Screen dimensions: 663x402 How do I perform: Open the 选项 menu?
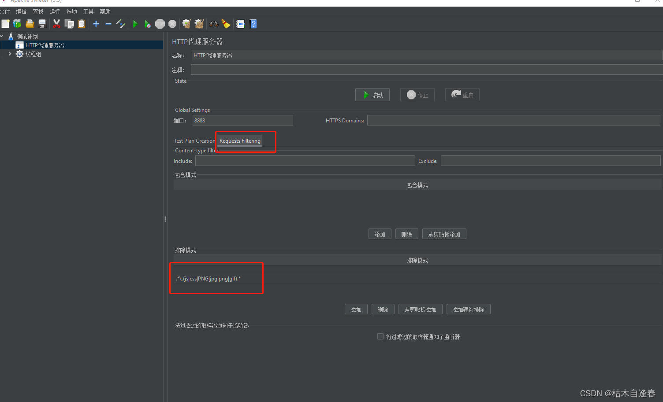click(71, 11)
